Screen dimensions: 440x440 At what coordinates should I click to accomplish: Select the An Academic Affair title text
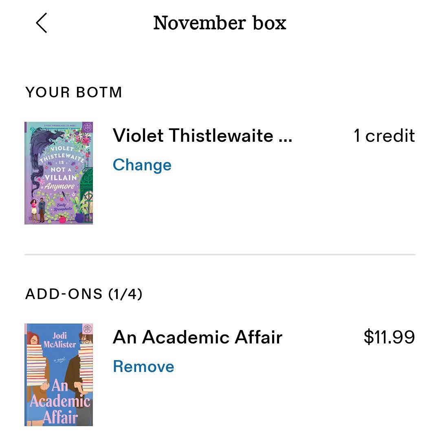pos(198,337)
